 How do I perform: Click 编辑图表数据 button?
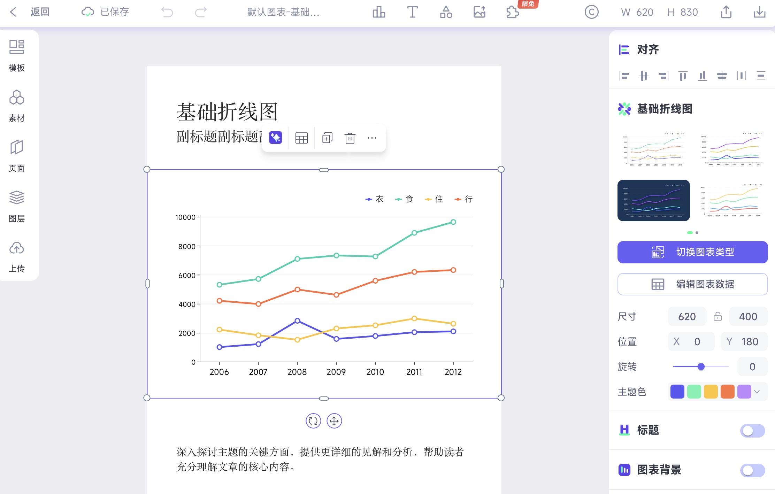[692, 284]
